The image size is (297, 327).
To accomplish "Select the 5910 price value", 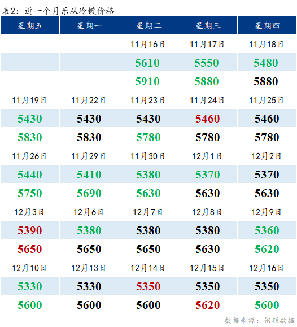I will pos(147,81).
